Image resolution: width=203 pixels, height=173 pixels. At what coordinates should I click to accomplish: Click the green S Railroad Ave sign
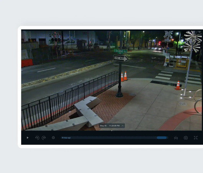tap(120, 51)
